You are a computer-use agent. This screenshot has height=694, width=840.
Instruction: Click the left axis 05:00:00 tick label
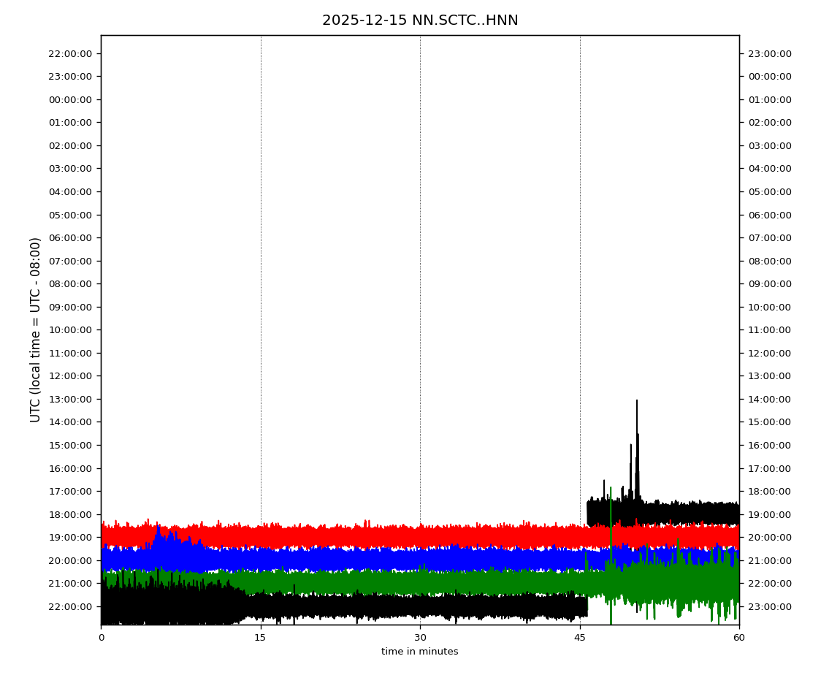(x=70, y=215)
